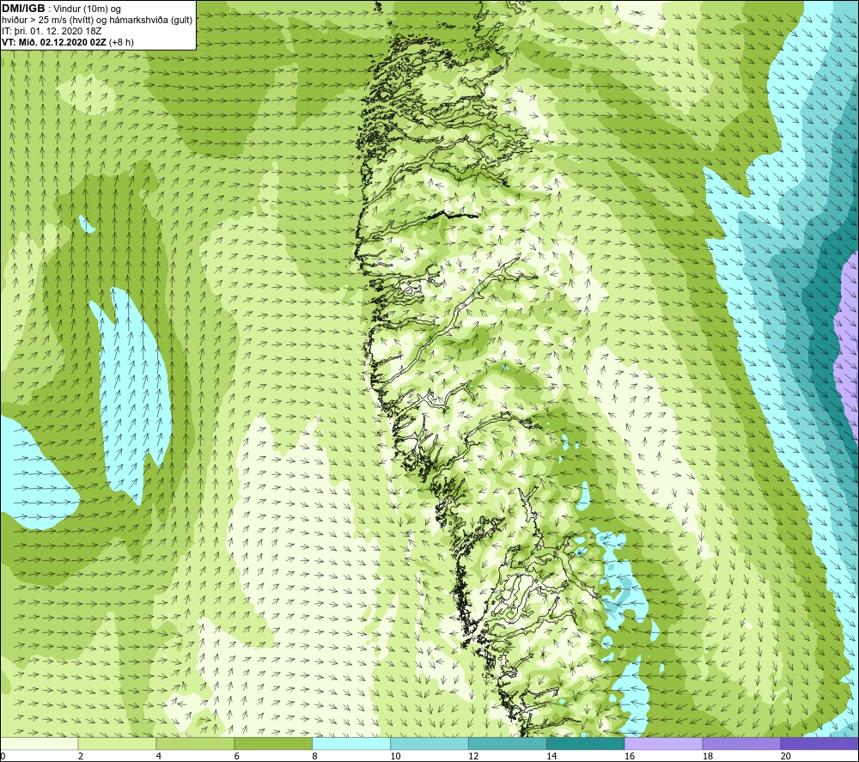Click the legend label '18'
The image size is (859, 762).
click(x=708, y=757)
